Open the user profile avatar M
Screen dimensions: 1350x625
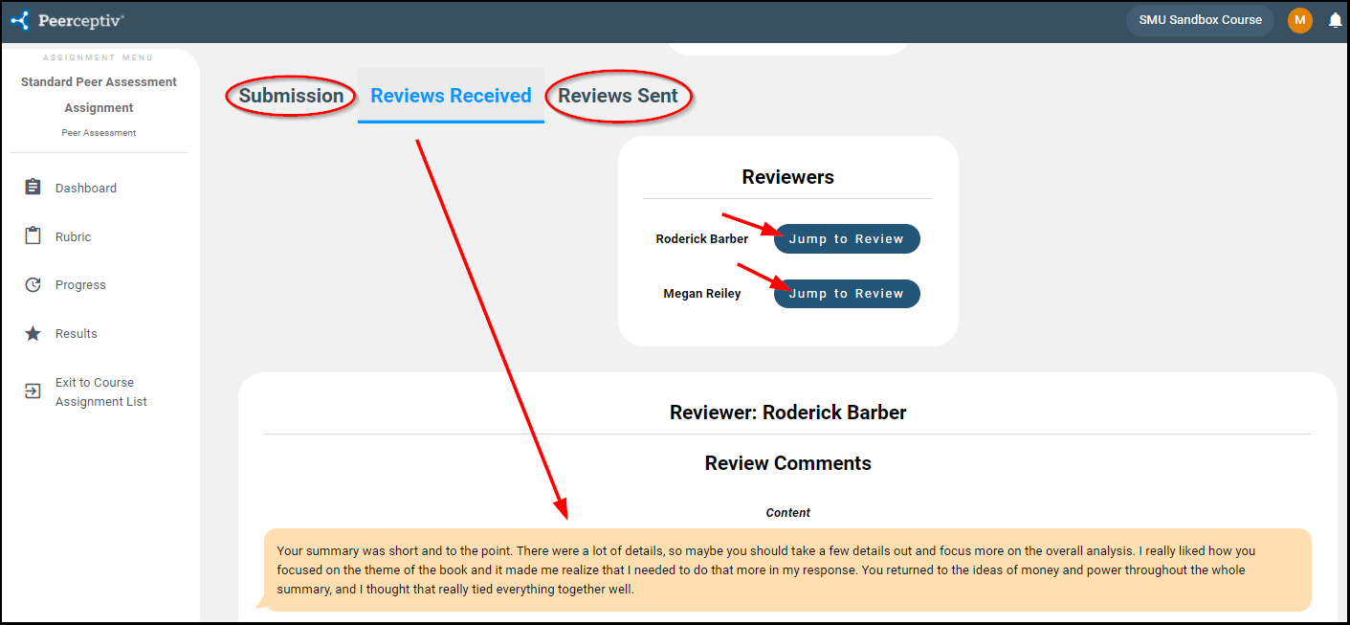click(x=1299, y=20)
